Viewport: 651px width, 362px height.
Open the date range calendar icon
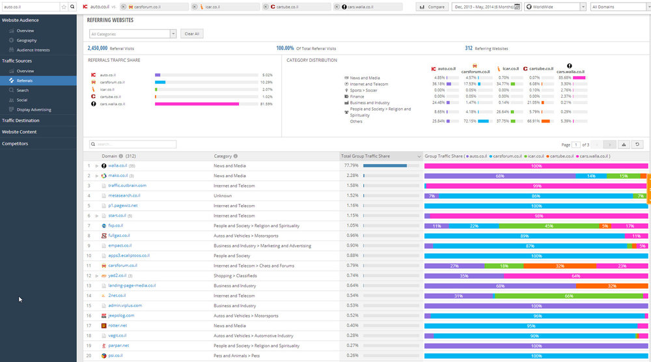[517, 7]
